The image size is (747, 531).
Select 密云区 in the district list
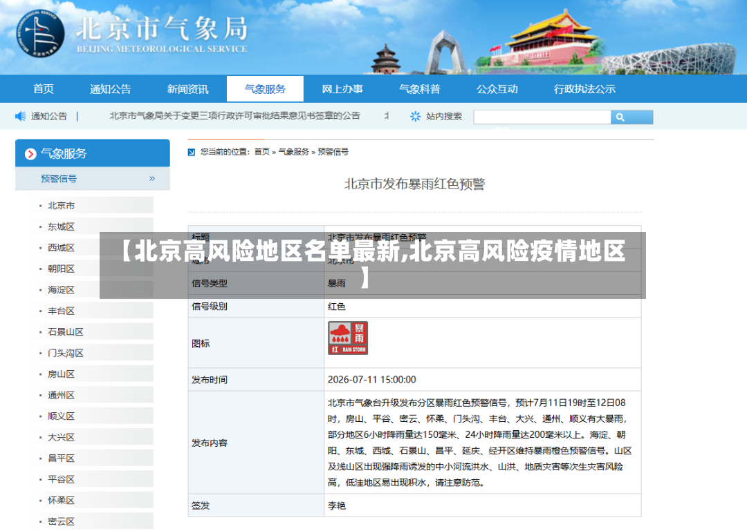coord(61,521)
